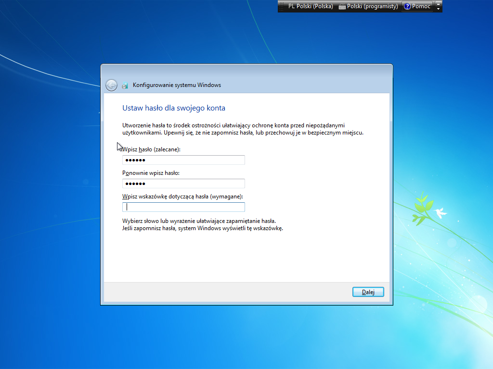493x369 pixels.
Task: Click the text 'Wybierz słowo lub wyrażenie ułatwiające zapamiętanie hasła.'
Action: 199,221
